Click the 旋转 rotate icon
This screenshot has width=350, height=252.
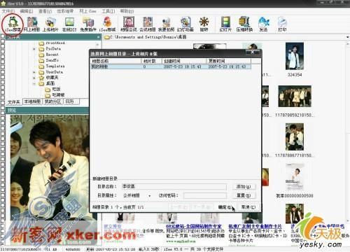(204, 24)
